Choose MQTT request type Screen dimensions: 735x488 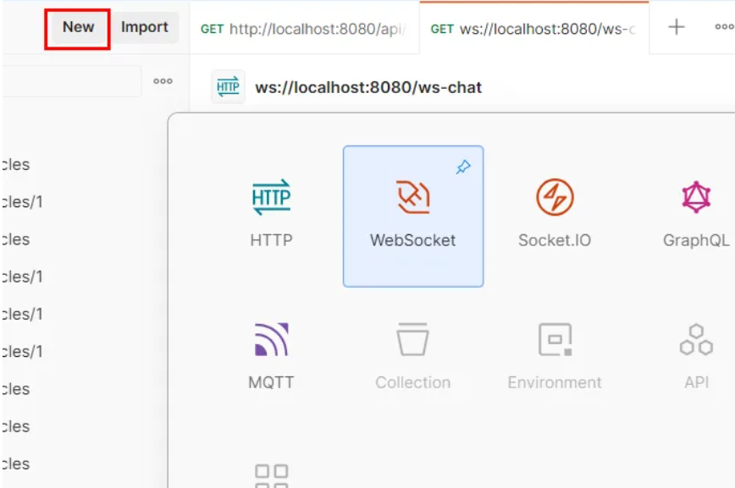pos(272,358)
